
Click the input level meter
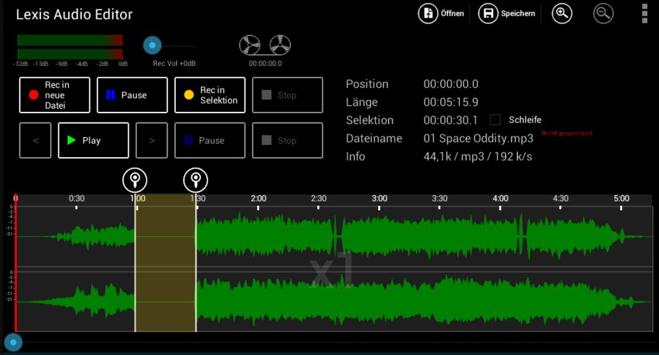pyautogui.click(x=70, y=47)
